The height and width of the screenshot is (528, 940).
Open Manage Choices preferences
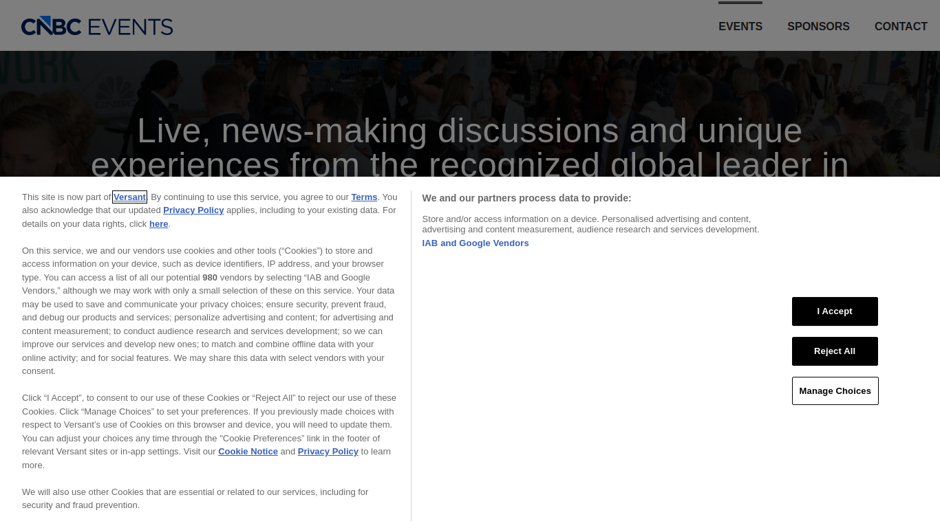tap(835, 391)
